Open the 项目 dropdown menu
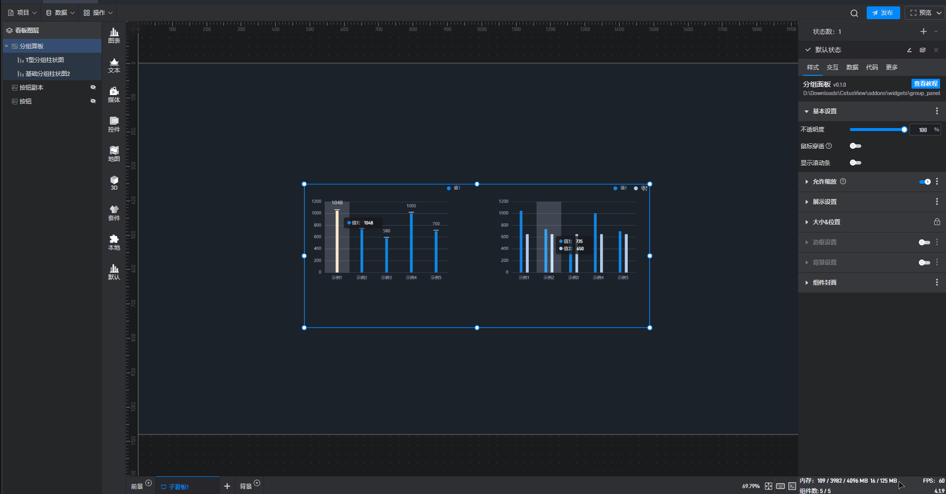The width and height of the screenshot is (946, 494). pyautogui.click(x=23, y=13)
